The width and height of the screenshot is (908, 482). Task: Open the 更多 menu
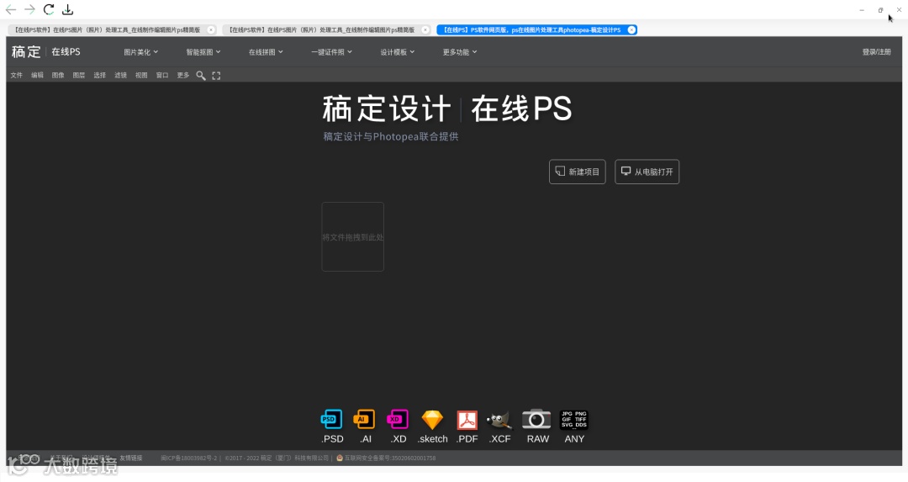[x=183, y=76]
